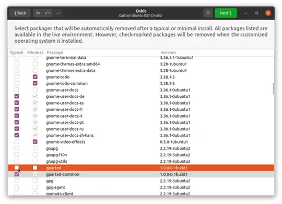The image size is (282, 204).
Task: Select the gparted-common package name
Action: pos(63,174)
